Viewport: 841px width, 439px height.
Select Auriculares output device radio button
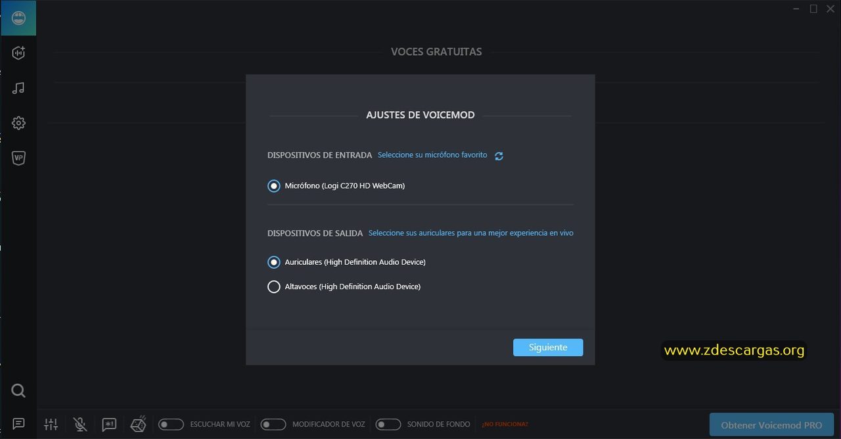pos(274,262)
